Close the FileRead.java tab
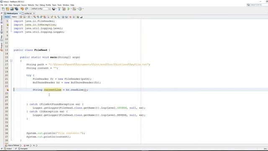Screen dimensions: 268x151 click(x=20, y=13)
